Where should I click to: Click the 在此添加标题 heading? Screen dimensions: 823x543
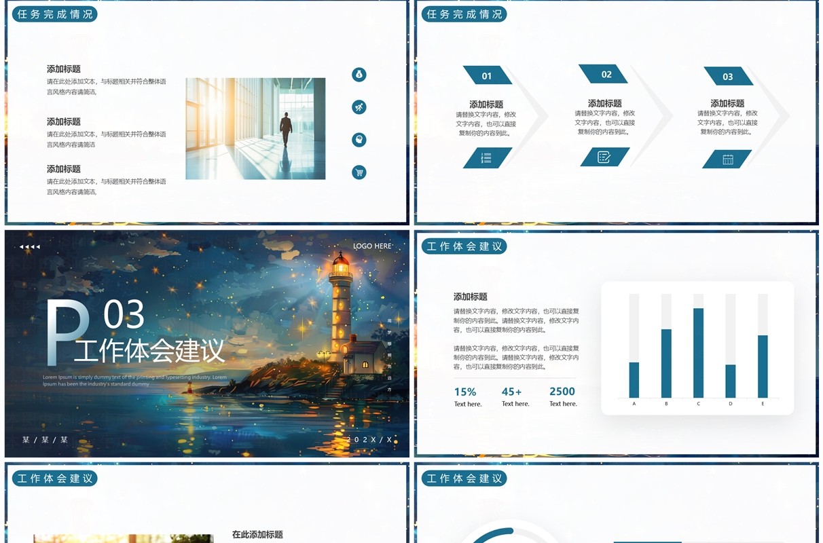pyautogui.click(x=257, y=535)
